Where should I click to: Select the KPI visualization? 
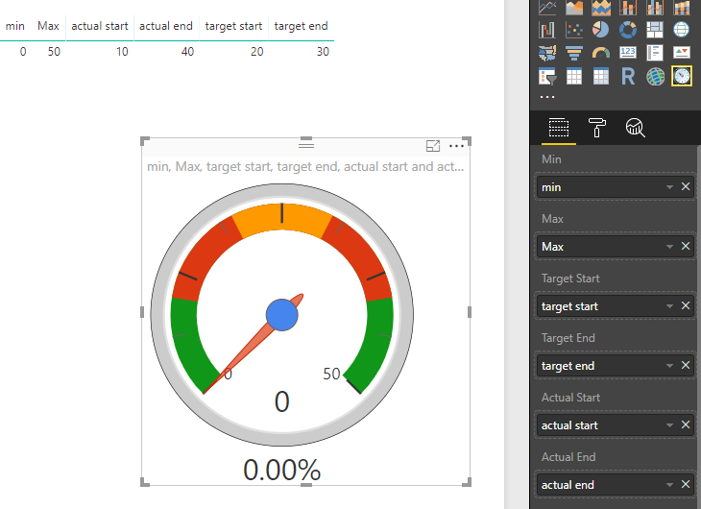682,53
